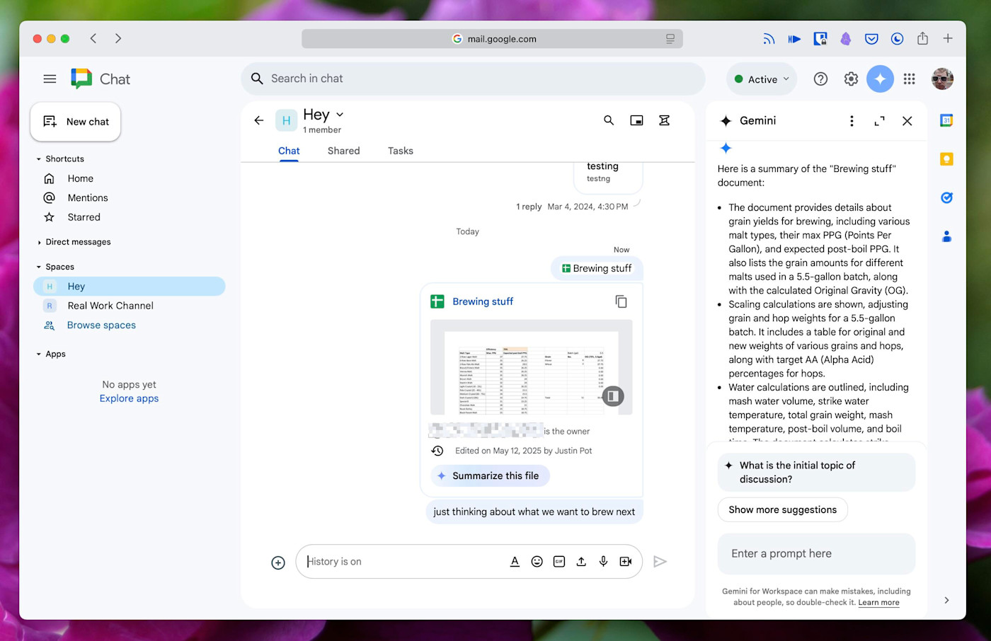Open text formatting options in message box
Image resolution: width=991 pixels, height=641 pixels.
click(x=515, y=562)
